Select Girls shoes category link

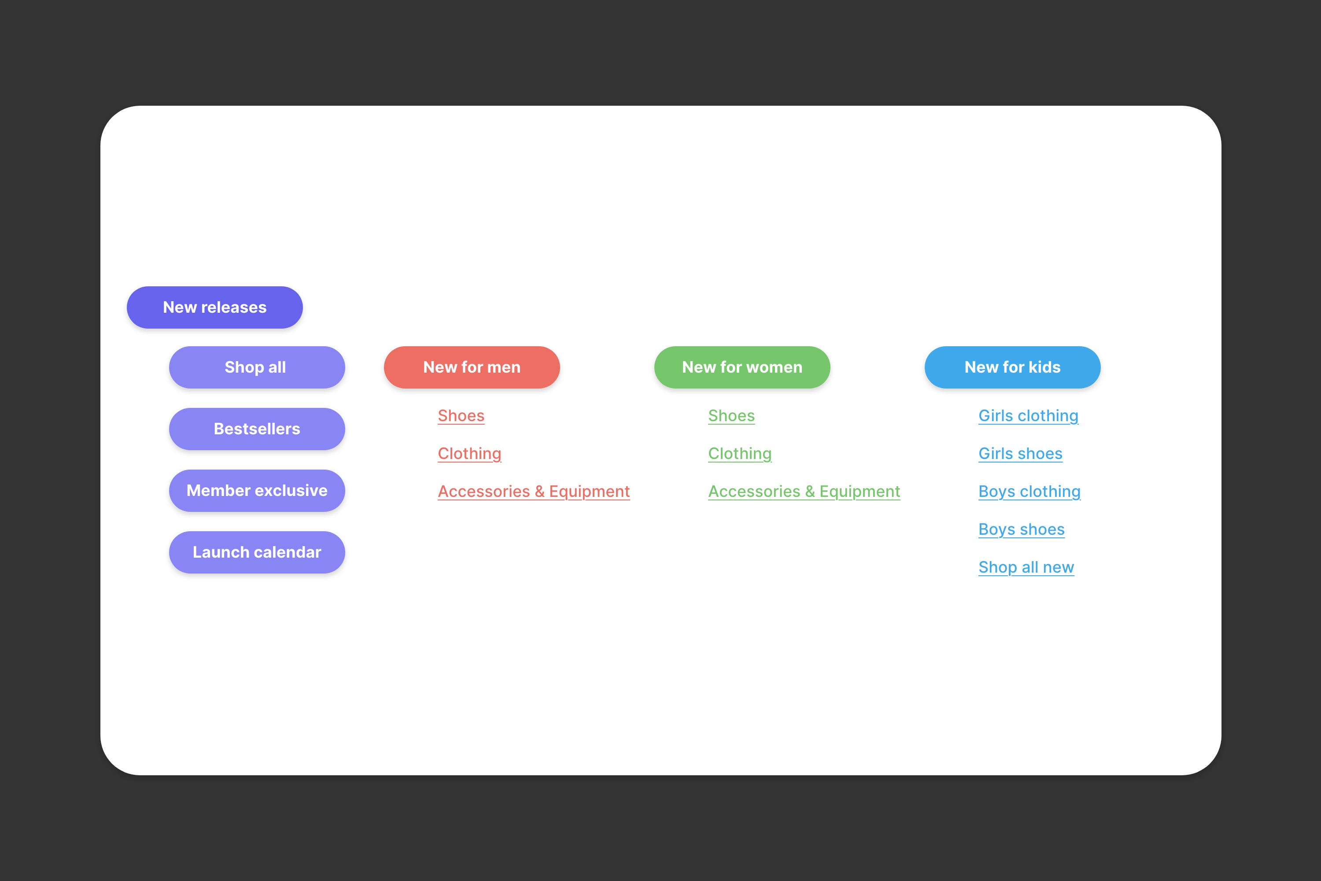(x=1020, y=453)
